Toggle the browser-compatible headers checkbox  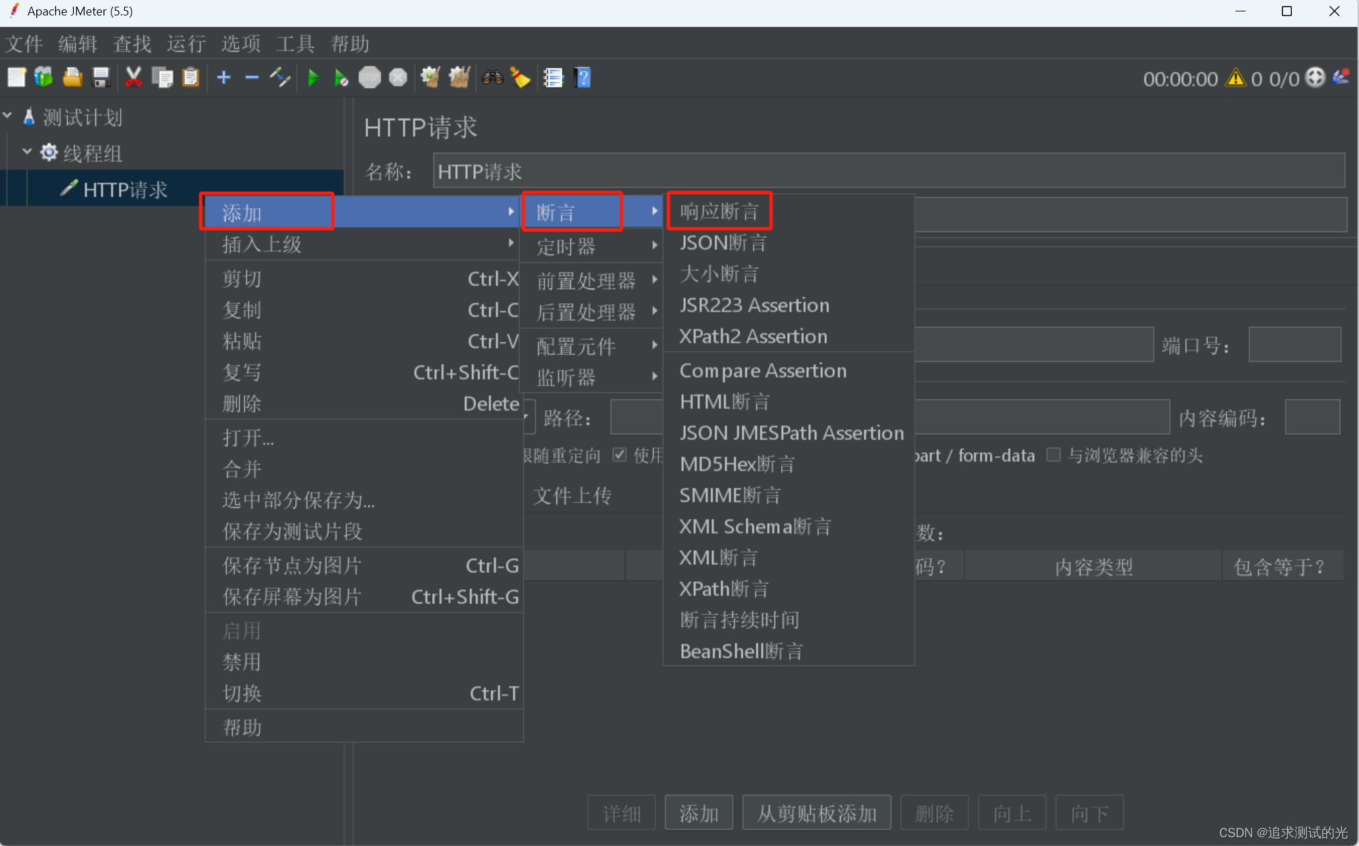(x=1054, y=455)
